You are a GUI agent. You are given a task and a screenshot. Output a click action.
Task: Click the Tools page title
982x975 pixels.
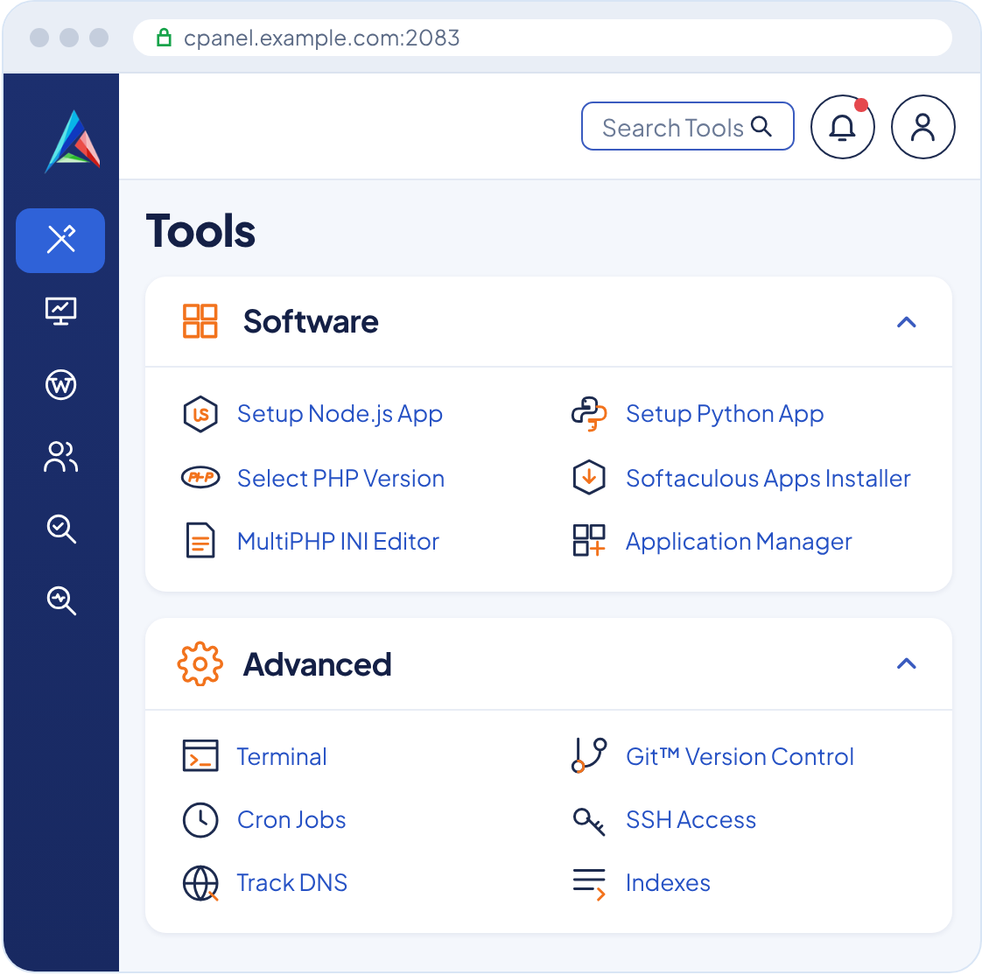click(200, 231)
